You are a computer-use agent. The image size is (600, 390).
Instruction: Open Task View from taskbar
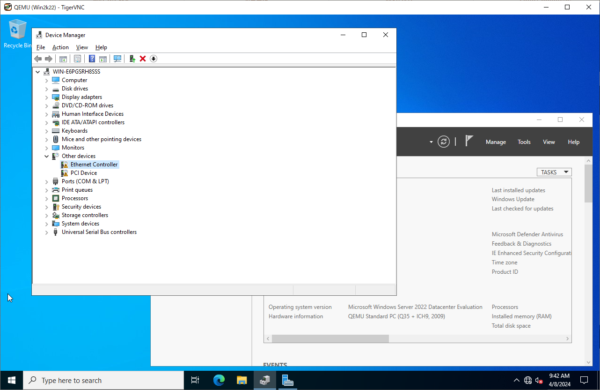pyautogui.click(x=196, y=380)
